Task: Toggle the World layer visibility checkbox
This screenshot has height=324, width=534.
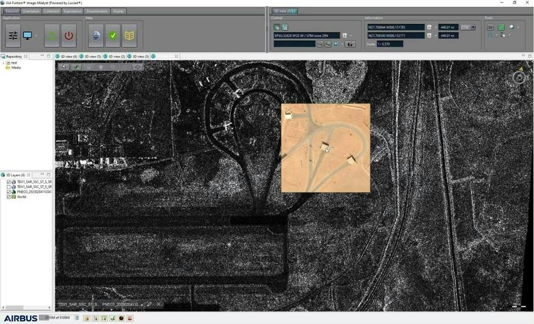Action: [x=9, y=197]
